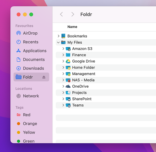Select Network under Locations
The width and height of the screenshot is (156, 152).
pyautogui.click(x=28, y=96)
